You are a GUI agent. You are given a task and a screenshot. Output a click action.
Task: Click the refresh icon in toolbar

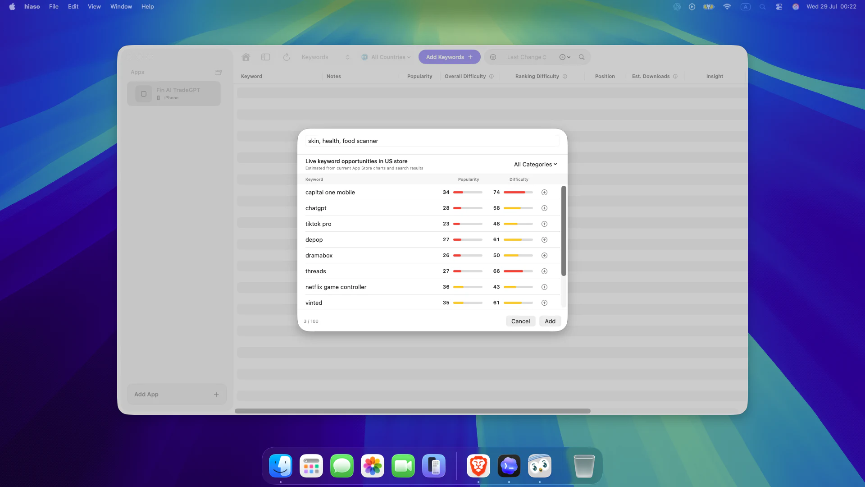[x=287, y=57]
